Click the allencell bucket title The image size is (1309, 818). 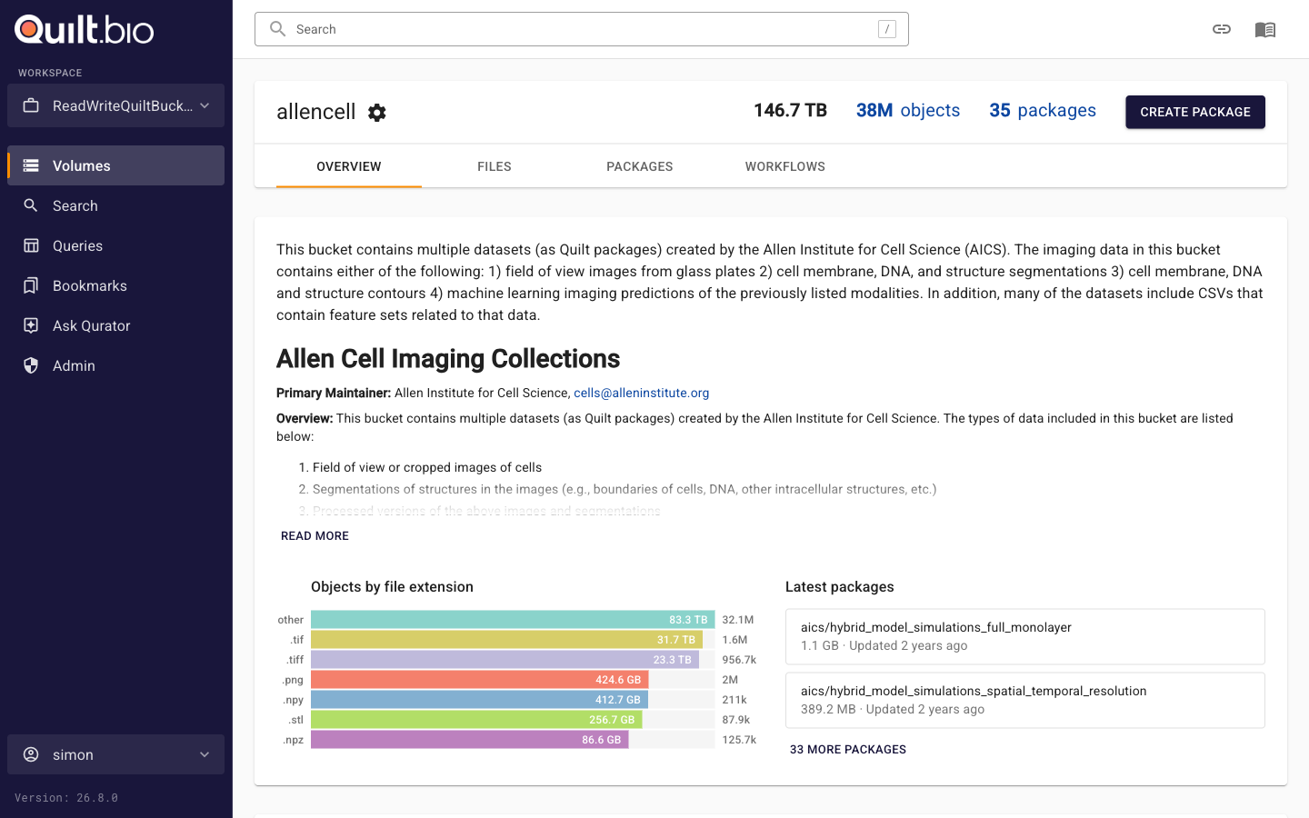(316, 112)
